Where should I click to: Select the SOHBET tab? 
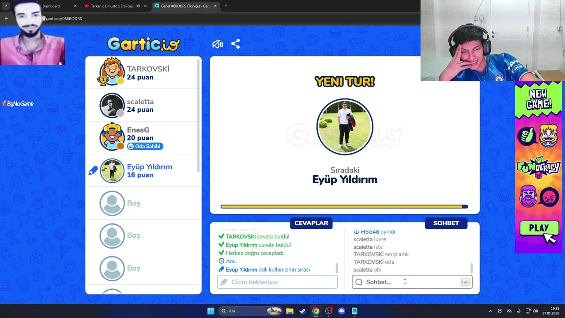446,223
